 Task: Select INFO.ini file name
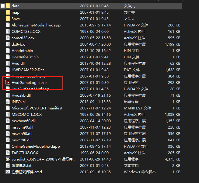[x=19, y=102]
